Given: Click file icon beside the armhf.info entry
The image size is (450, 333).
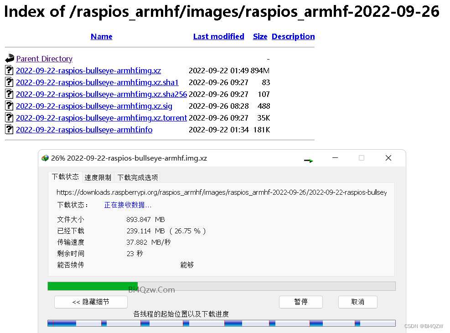Looking at the screenshot, I should [x=9, y=129].
